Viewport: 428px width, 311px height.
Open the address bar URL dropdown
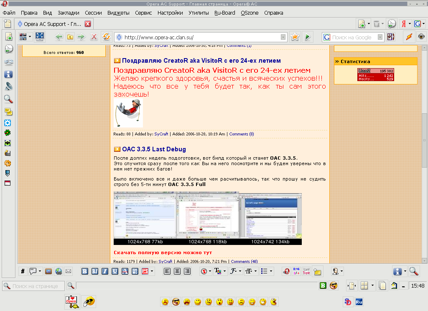coord(283,37)
